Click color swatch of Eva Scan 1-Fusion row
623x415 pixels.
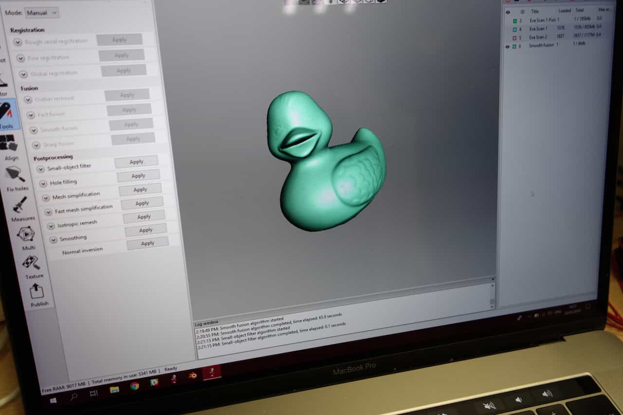point(514,21)
